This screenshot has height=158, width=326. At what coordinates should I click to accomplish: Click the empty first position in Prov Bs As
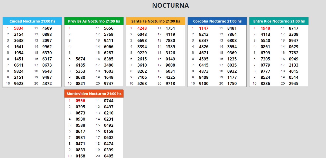pyautogui.click(x=80, y=28)
